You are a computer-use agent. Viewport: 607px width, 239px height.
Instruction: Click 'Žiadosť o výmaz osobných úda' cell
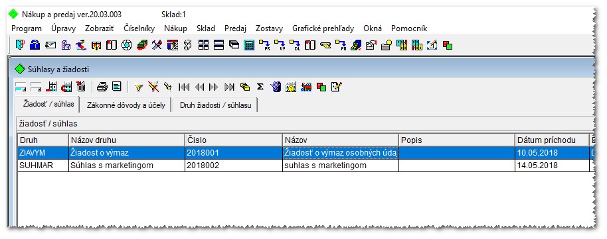(341, 153)
